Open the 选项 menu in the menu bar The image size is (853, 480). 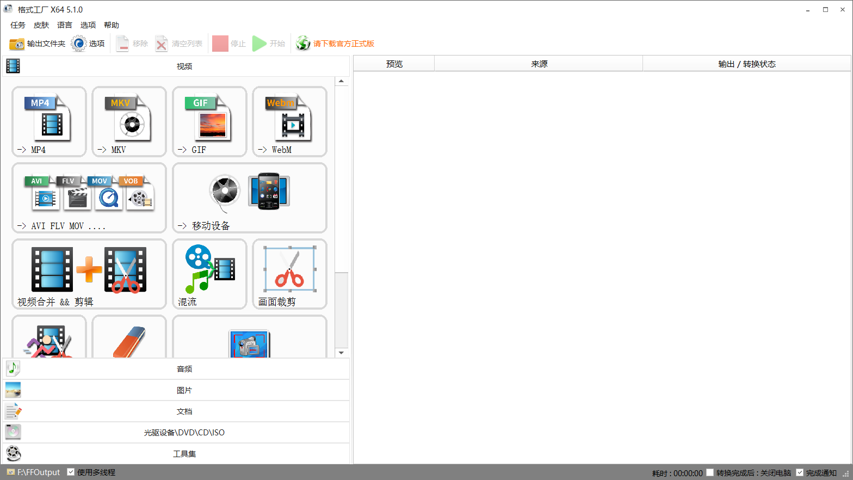pyautogui.click(x=88, y=25)
